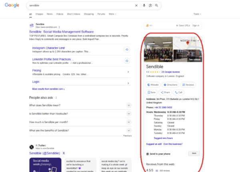Viewport: 240px width, 172px height.
Task: Call Sendible from knowledge panel
Action: [x=178, y=92]
